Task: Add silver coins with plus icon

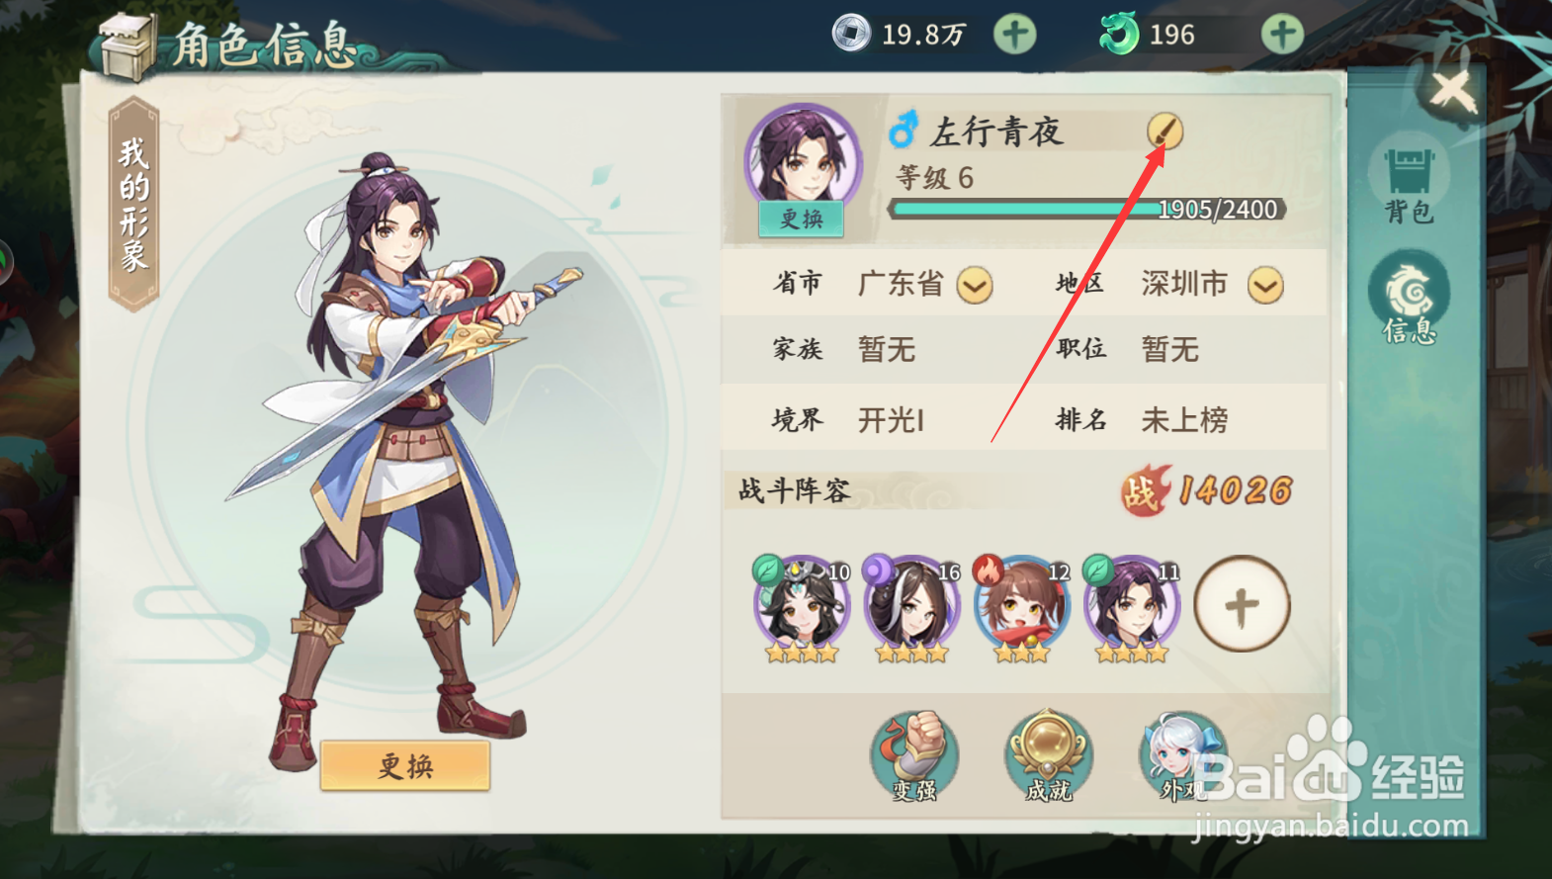Action: click(1014, 35)
